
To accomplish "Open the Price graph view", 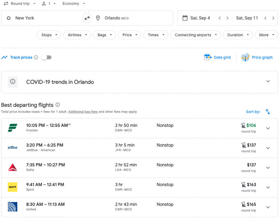I will point(257,57).
